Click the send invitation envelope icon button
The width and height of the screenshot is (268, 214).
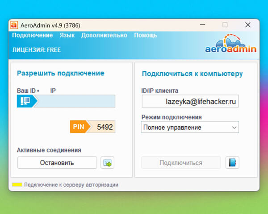(107, 163)
